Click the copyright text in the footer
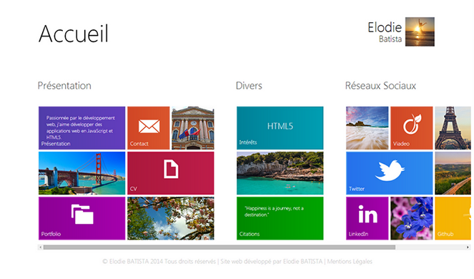Screen dimensions: 474x279 (x=159, y=261)
